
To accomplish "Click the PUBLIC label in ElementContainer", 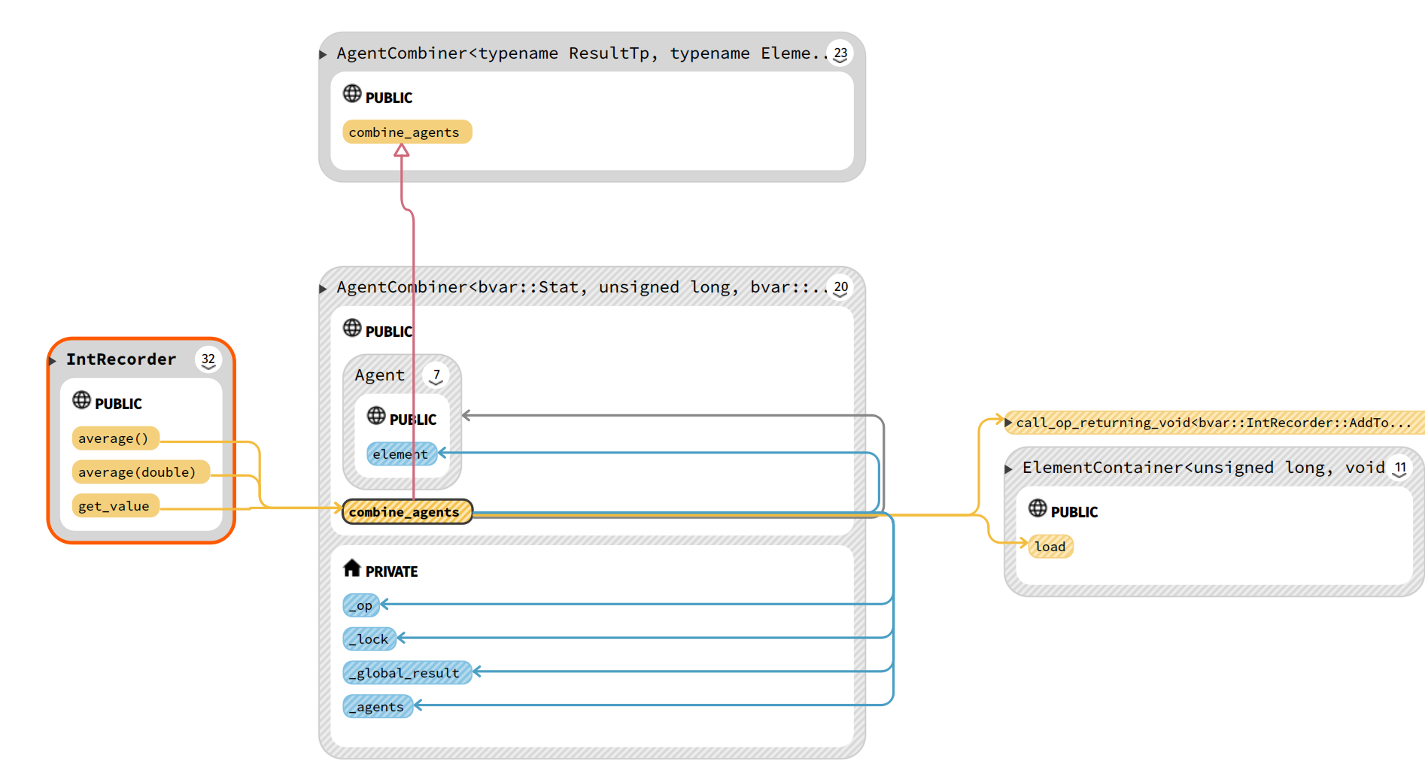I will pyautogui.click(x=1074, y=512).
